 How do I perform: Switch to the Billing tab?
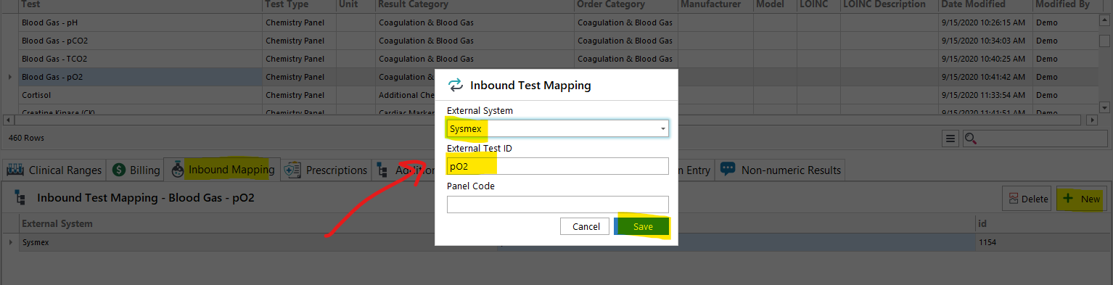[x=136, y=170]
